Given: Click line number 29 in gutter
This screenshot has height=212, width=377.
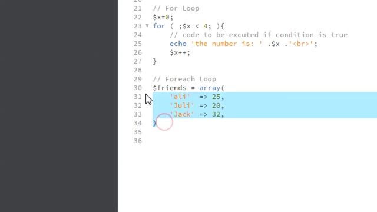Looking at the screenshot, I should pyautogui.click(x=138, y=79).
